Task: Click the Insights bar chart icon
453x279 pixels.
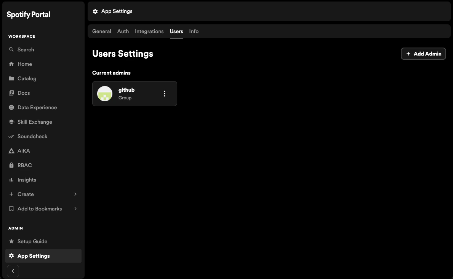Action: [x=11, y=180]
